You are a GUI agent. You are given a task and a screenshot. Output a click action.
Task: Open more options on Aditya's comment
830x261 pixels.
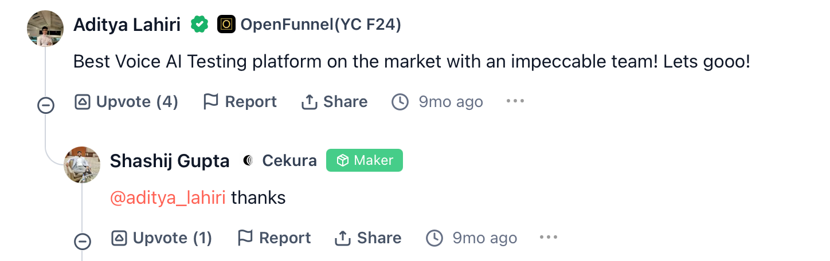click(515, 101)
